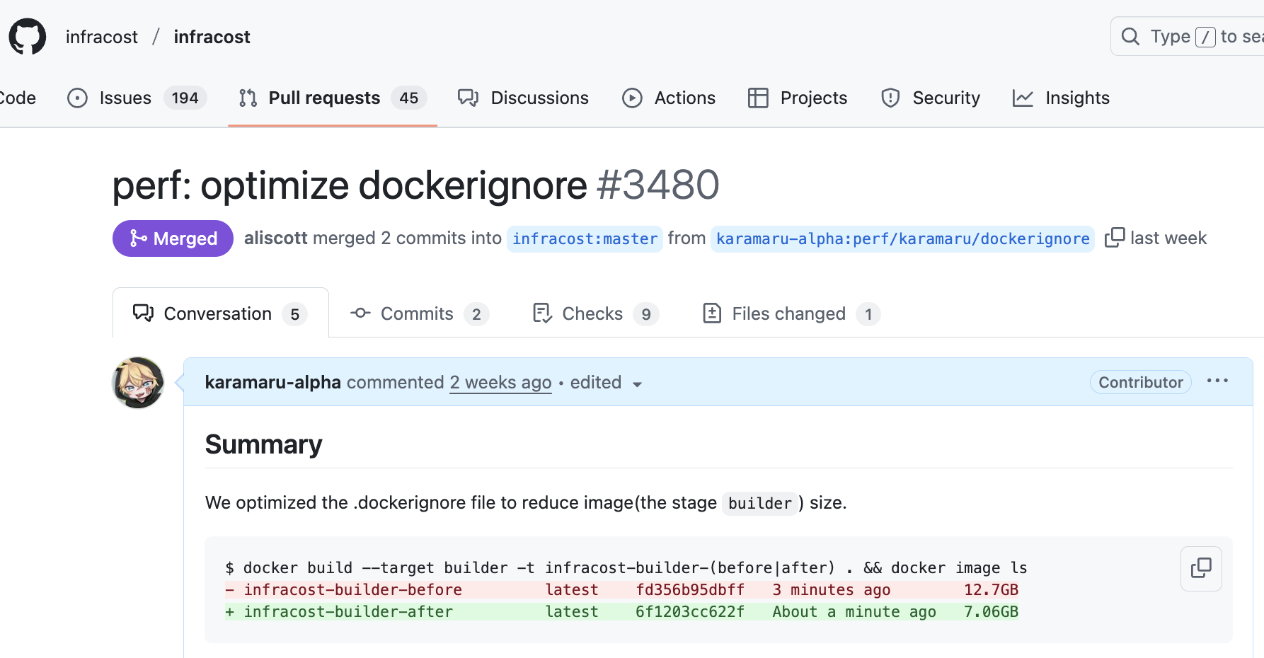
Task: Open the Security tab
Action: point(931,98)
